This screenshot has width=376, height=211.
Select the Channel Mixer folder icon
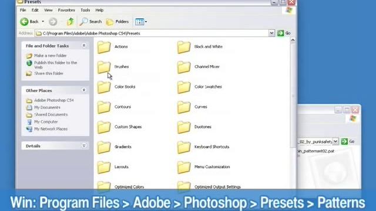[184, 67]
